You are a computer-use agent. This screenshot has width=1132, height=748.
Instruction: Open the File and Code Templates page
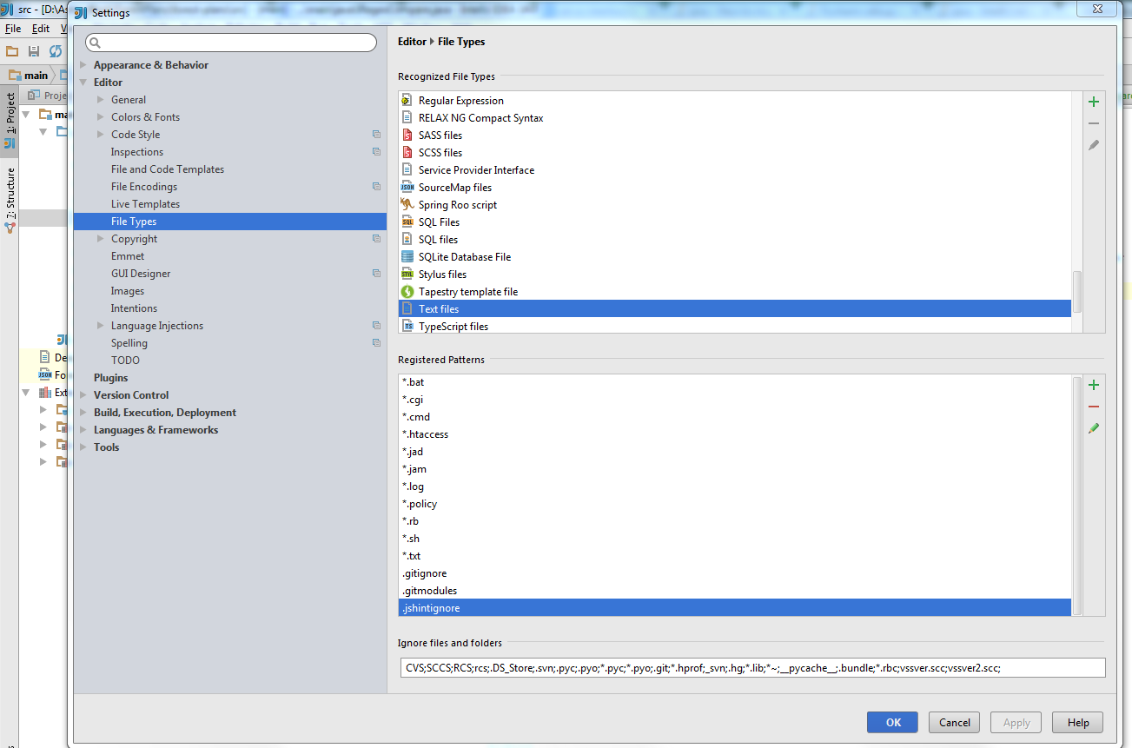(168, 169)
